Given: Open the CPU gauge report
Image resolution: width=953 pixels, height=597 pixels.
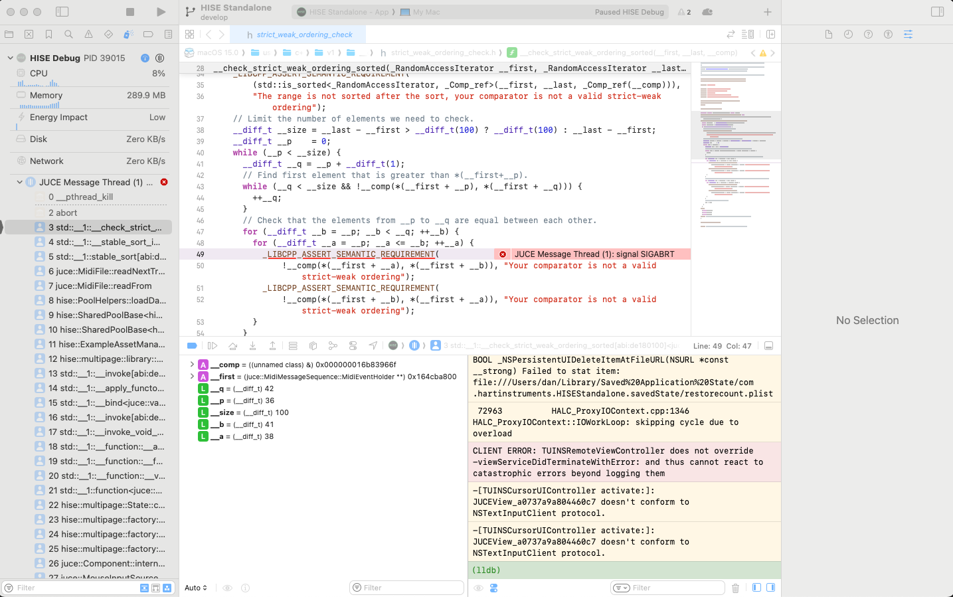Looking at the screenshot, I should tap(90, 76).
